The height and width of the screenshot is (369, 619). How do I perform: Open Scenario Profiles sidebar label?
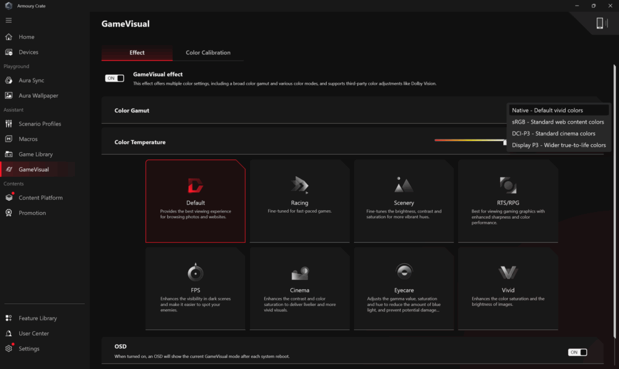40,124
